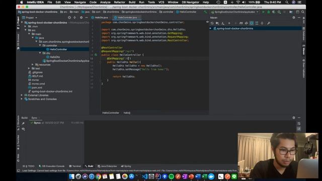Expand spring-boot-docker-chon5mins Maven node
Image resolution: width=322 pixels, height=181 pixels.
pyautogui.click(x=210, y=29)
